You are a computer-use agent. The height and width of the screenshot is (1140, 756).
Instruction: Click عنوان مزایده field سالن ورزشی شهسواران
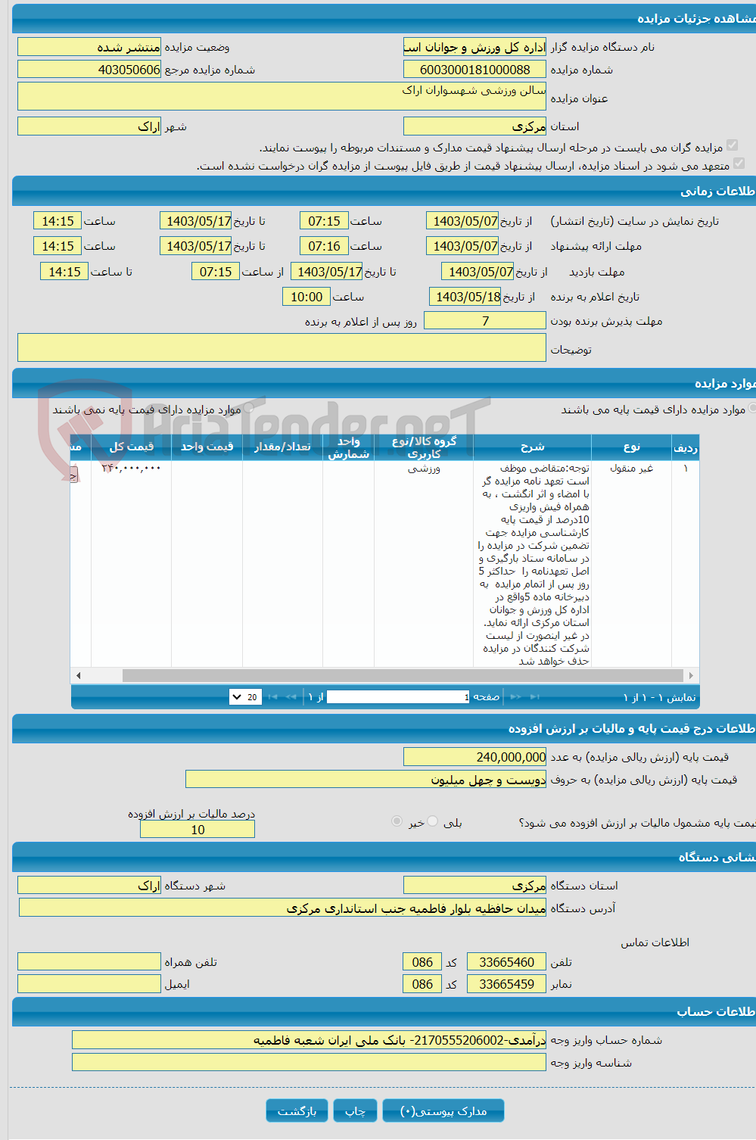point(282,96)
